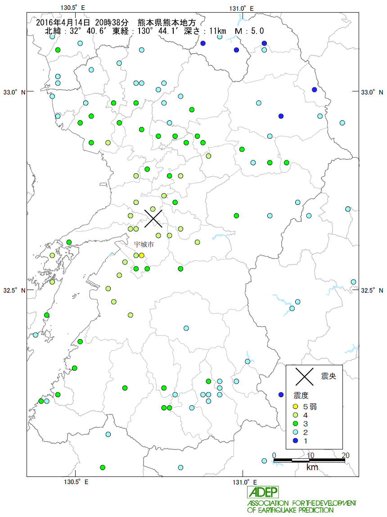Select the yellow 5弱 legend swatch
387x517 pixels.
point(296,407)
